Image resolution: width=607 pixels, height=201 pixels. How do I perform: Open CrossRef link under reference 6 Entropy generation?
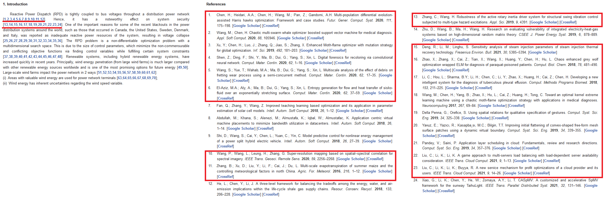coord(225,98)
